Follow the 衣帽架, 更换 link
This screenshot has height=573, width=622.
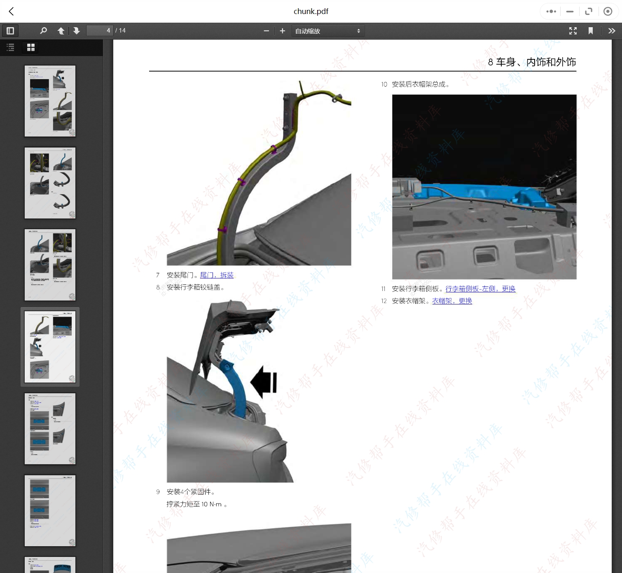[x=452, y=301]
